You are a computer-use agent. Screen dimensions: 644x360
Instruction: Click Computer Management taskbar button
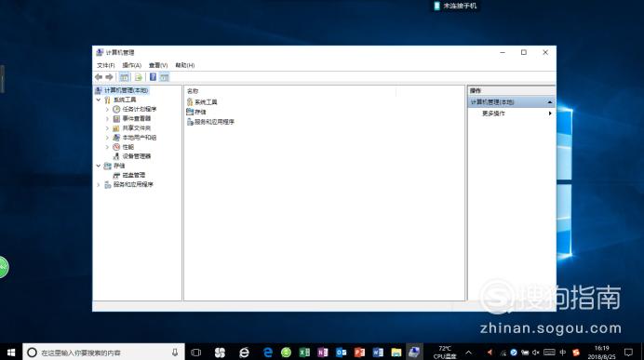click(414, 353)
